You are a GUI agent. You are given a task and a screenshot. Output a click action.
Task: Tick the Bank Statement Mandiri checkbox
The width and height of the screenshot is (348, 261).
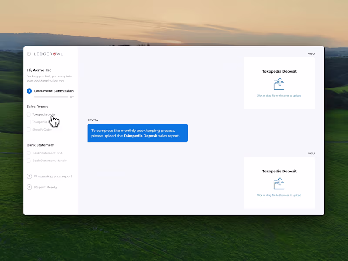pos(29,161)
